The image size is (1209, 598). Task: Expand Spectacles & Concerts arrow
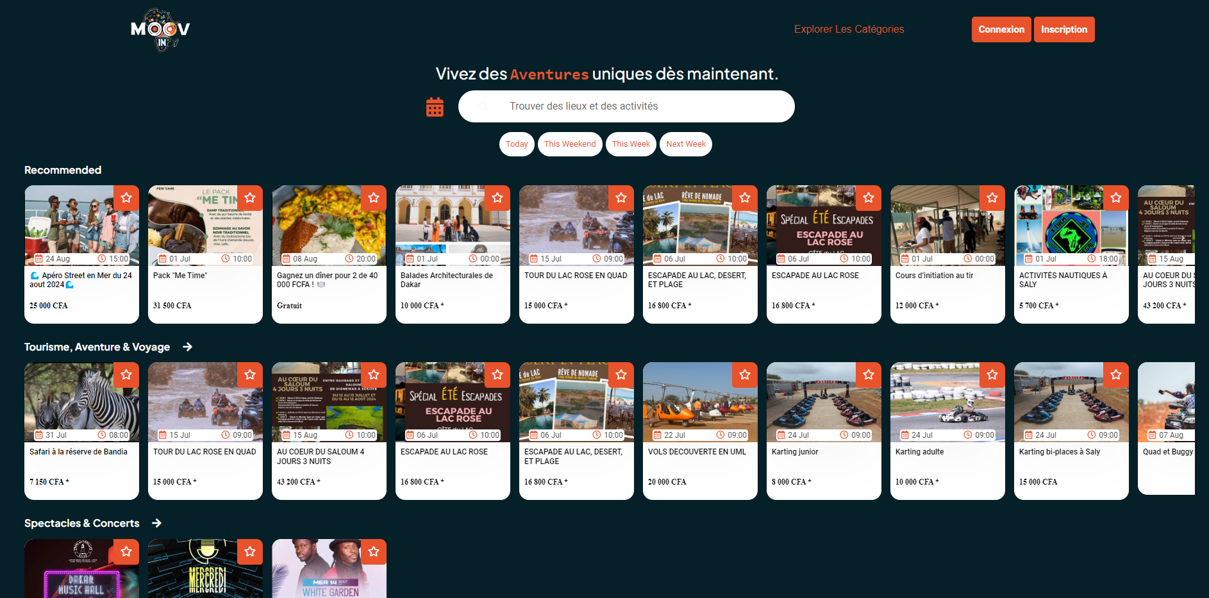coord(156,524)
